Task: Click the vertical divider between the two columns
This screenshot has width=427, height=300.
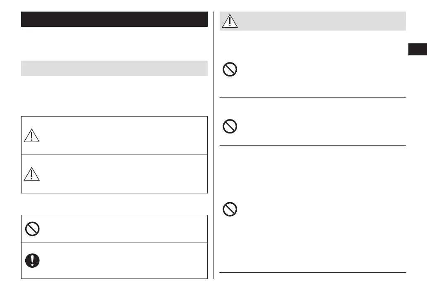Action: coord(213,145)
